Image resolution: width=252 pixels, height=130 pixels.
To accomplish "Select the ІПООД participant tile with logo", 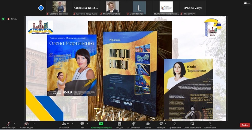I will point(166,8).
